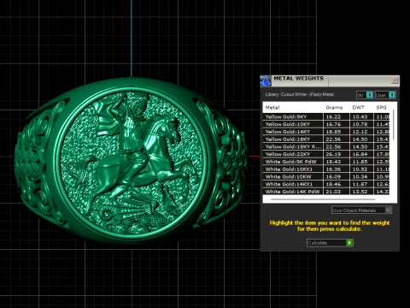Viewport: 410px width, 308px height.
Task: Select the Yellow Gold:14KY row
Action: (x=326, y=132)
